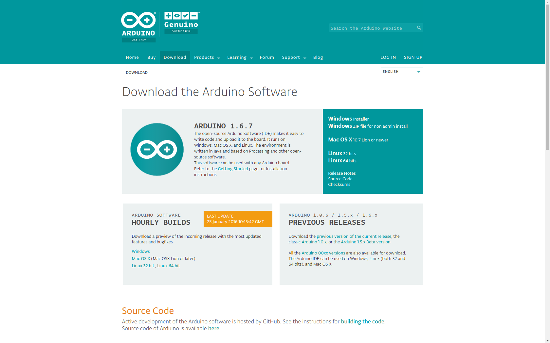Switch to the Download tab

pyautogui.click(x=175, y=57)
